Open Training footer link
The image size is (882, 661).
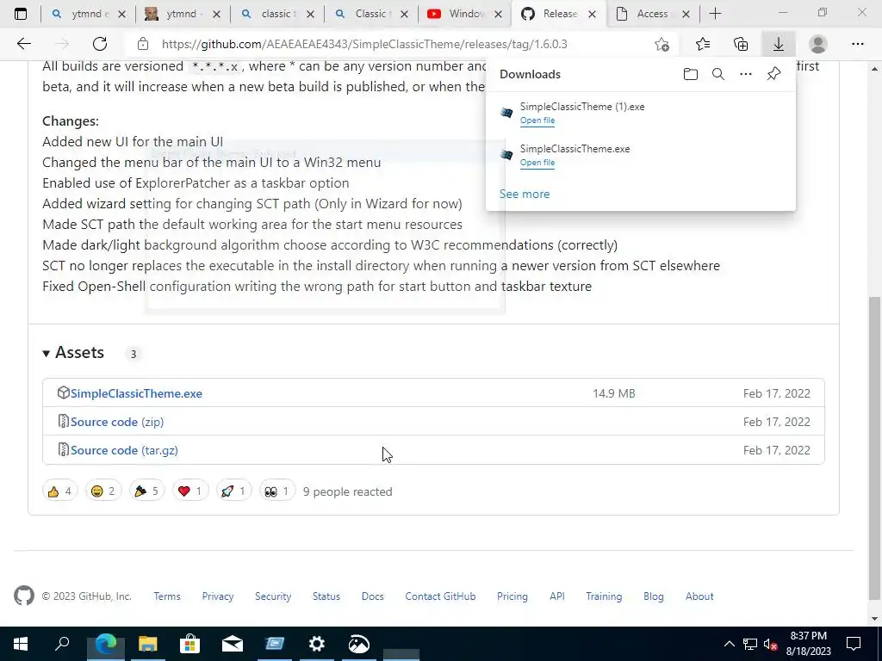[x=604, y=596]
